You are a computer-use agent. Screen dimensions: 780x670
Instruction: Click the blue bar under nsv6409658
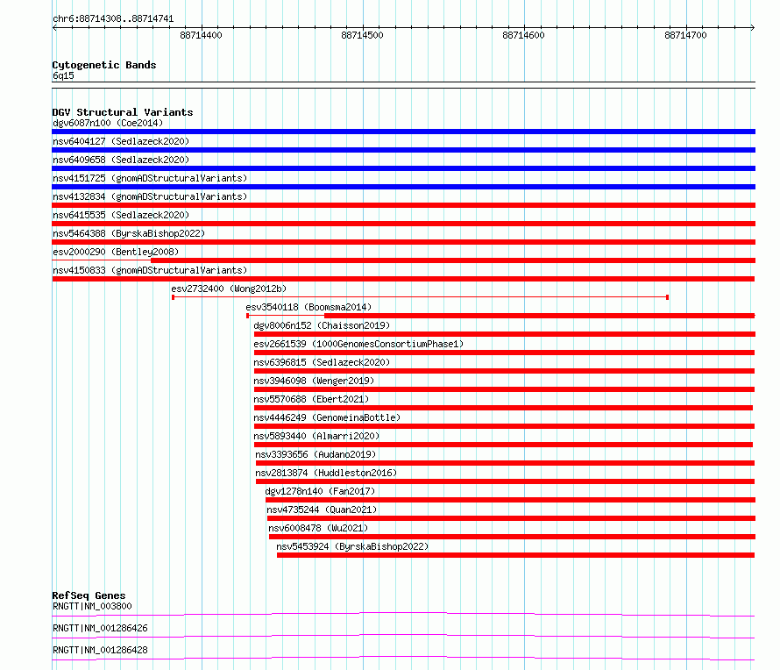click(x=403, y=168)
